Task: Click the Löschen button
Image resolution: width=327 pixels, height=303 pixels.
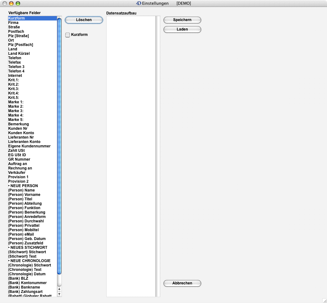Action: 84,20
